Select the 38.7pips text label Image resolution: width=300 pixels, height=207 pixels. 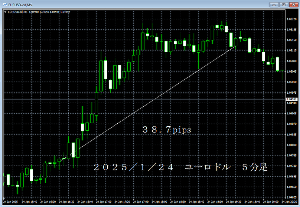click(x=167, y=130)
